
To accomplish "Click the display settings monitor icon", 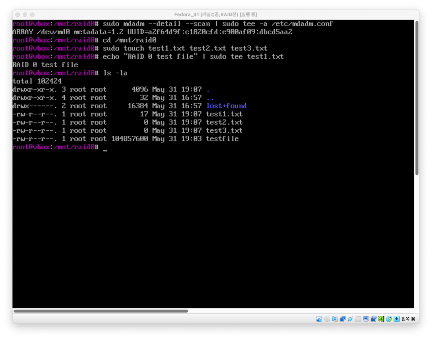I will pyautogui.click(x=366, y=318).
